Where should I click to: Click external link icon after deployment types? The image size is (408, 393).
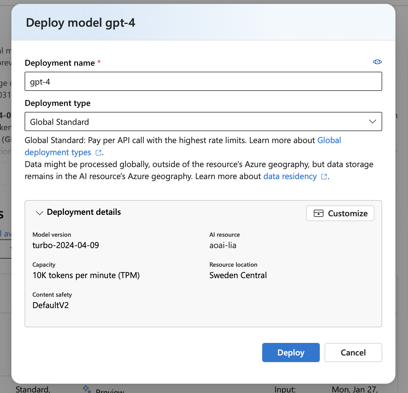tap(98, 153)
